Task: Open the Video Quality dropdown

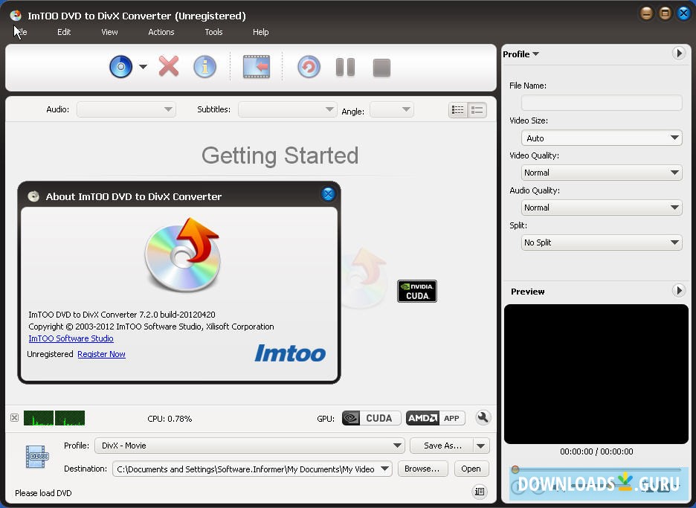Action: (602, 173)
